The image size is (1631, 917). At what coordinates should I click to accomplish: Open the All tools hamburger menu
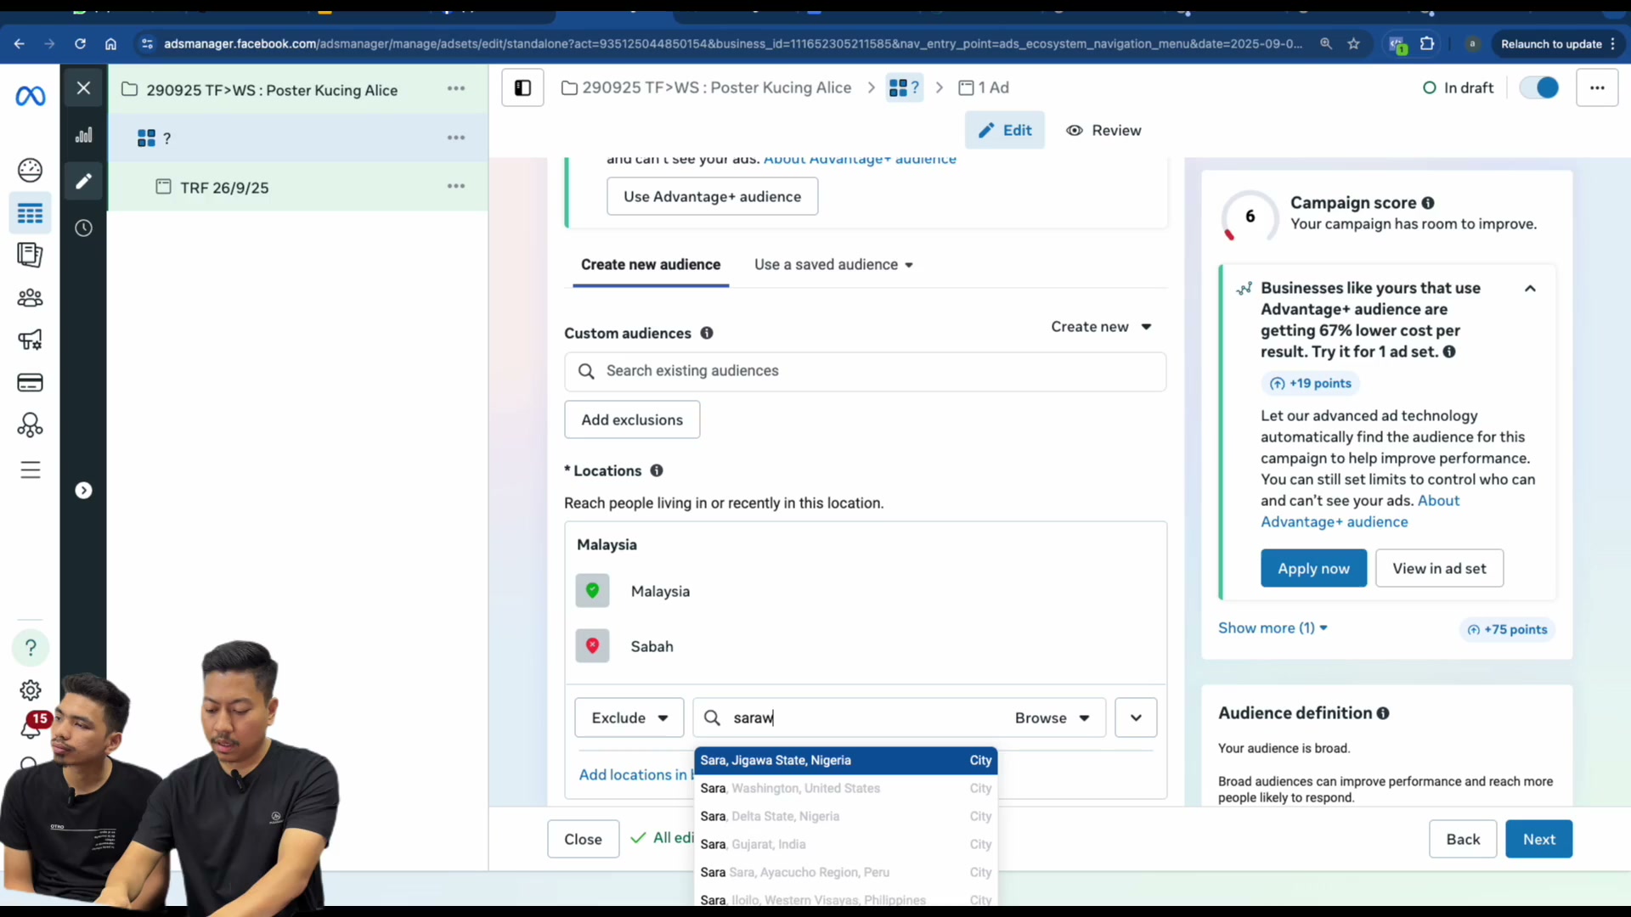tap(31, 470)
